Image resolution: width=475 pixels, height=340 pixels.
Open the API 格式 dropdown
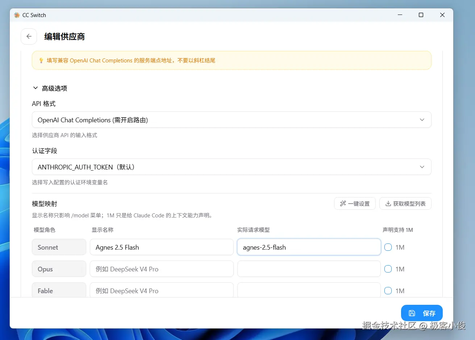click(232, 120)
